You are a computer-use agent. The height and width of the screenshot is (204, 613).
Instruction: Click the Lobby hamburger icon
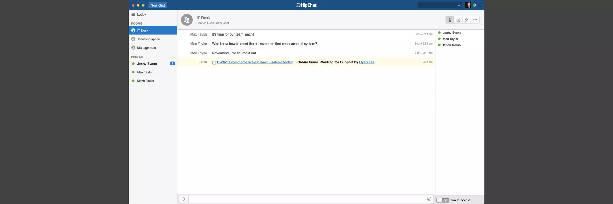coord(133,14)
